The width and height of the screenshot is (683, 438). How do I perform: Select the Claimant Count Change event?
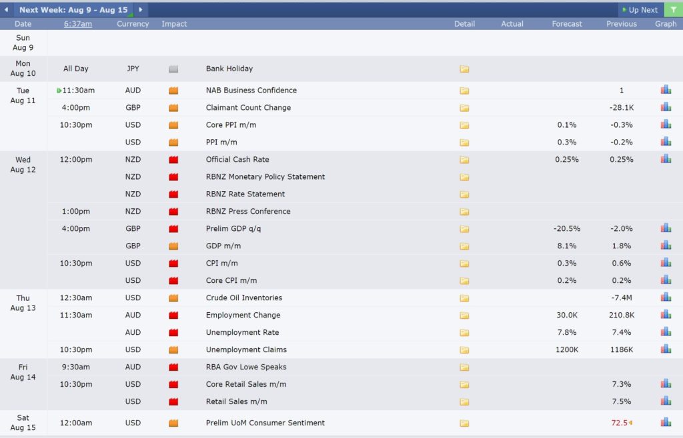coord(248,108)
